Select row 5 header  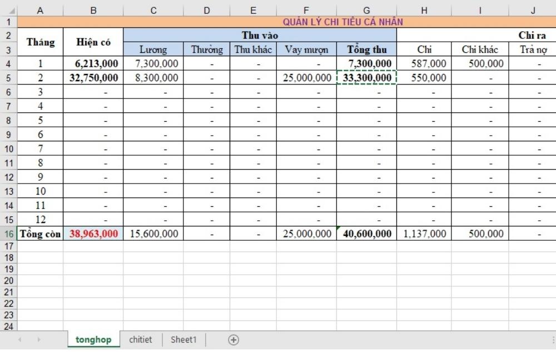8,78
